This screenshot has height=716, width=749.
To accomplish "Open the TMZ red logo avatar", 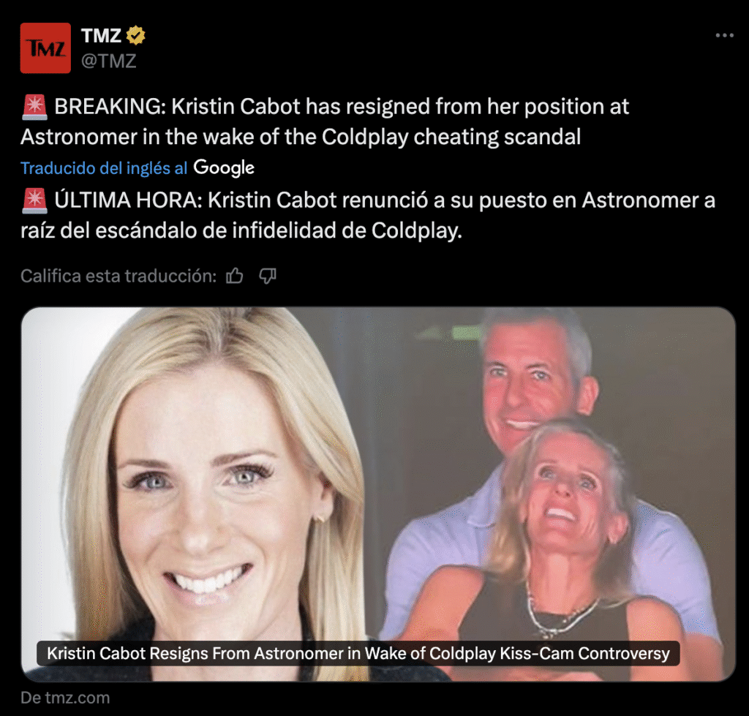I will 45,48.
